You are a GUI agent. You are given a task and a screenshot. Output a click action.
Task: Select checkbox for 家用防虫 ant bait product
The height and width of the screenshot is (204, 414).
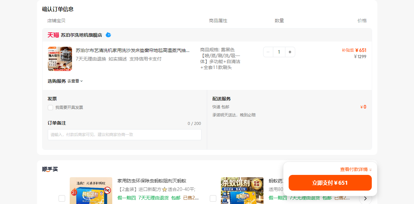62,198
